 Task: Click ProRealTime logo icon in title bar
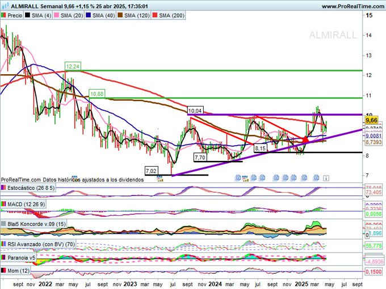5,6
